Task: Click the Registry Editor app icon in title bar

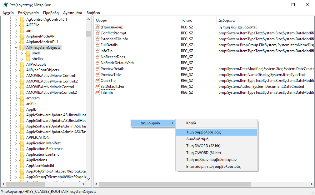Action: pyautogui.click(x=5, y=5)
